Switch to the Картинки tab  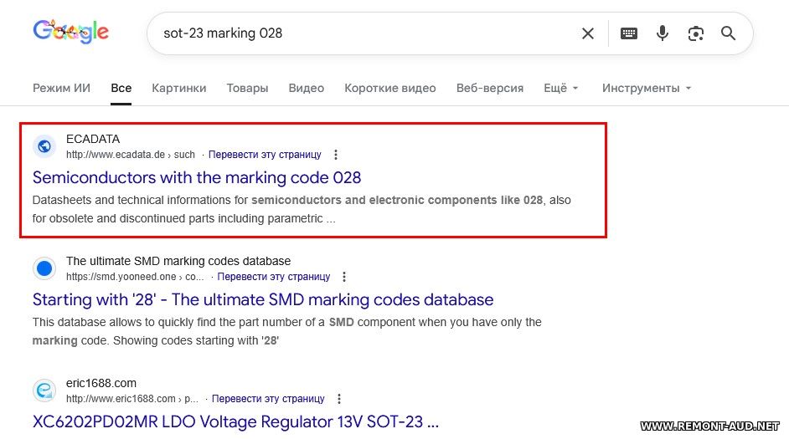[x=178, y=88]
